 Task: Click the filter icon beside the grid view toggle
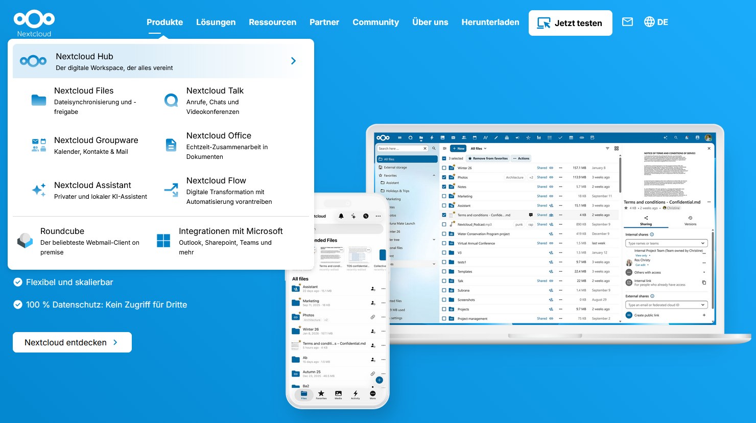click(607, 149)
